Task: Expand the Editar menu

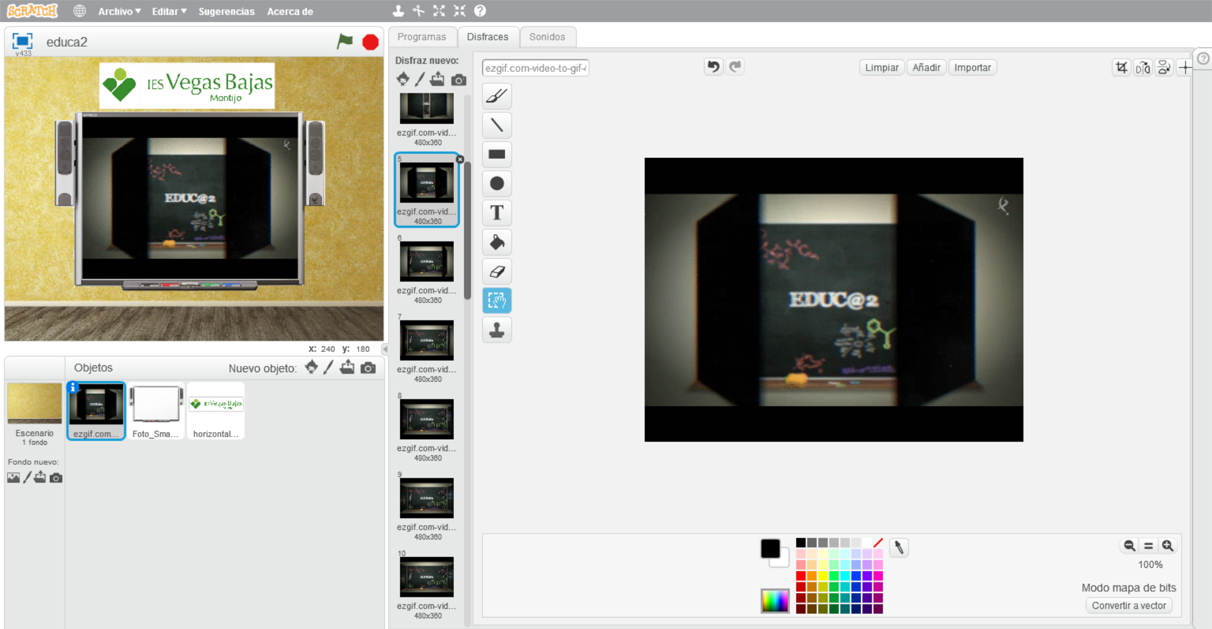Action: point(169,11)
